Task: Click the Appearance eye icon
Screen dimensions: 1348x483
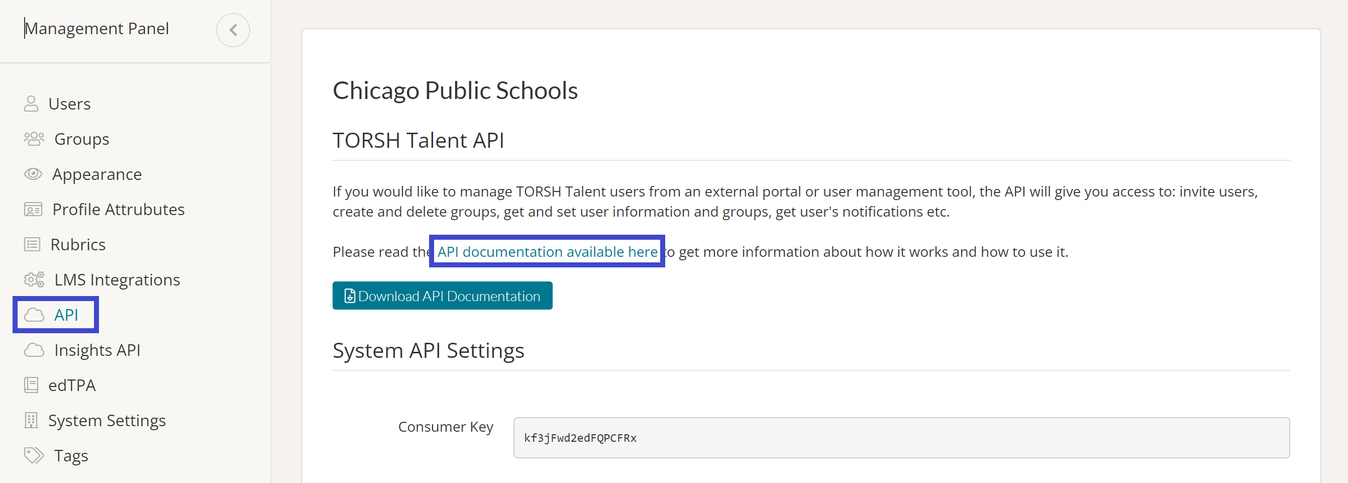Action: click(33, 174)
